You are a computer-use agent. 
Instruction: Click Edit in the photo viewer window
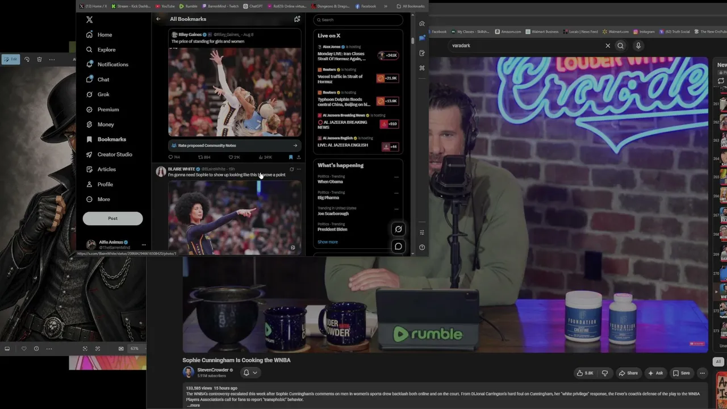(x=11, y=59)
